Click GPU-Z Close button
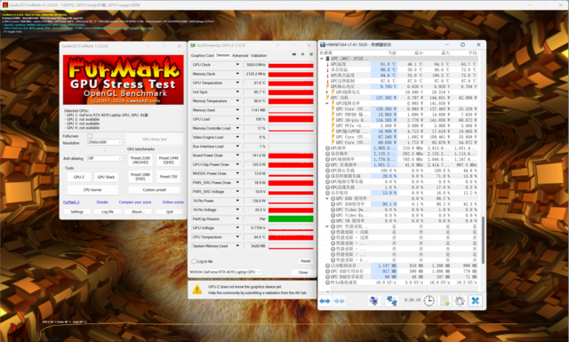The image size is (569, 342). click(x=303, y=273)
